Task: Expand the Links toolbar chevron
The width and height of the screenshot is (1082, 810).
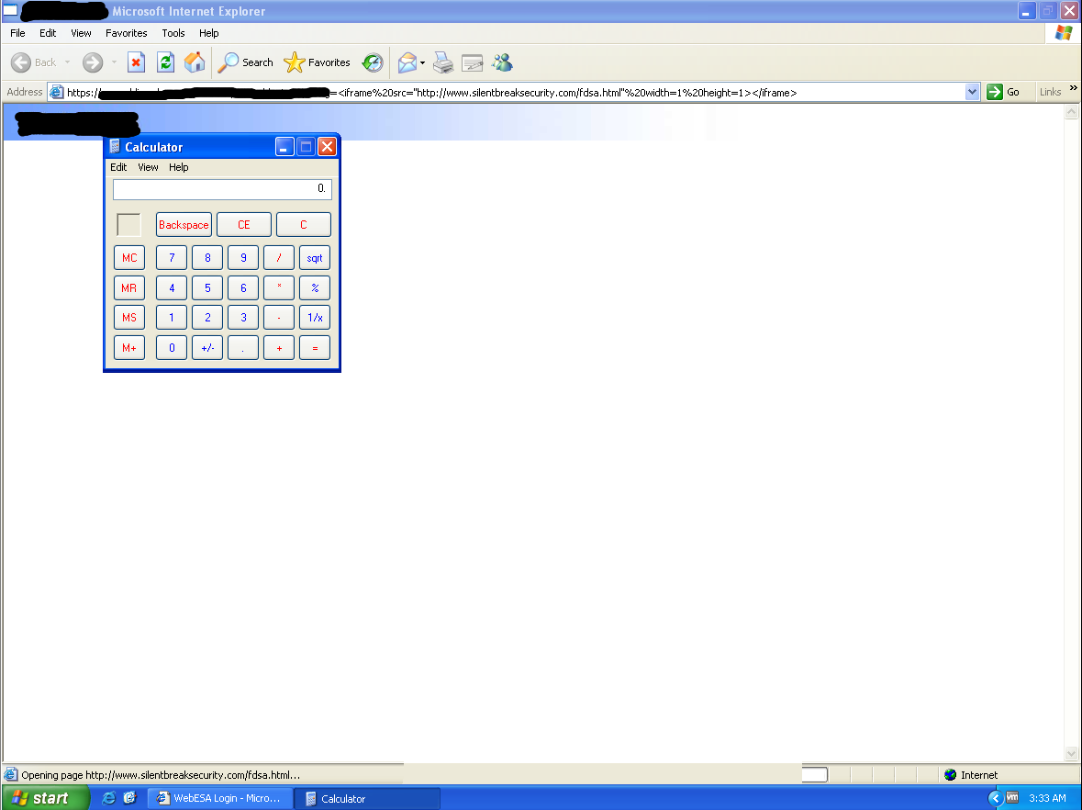Action: (1073, 88)
